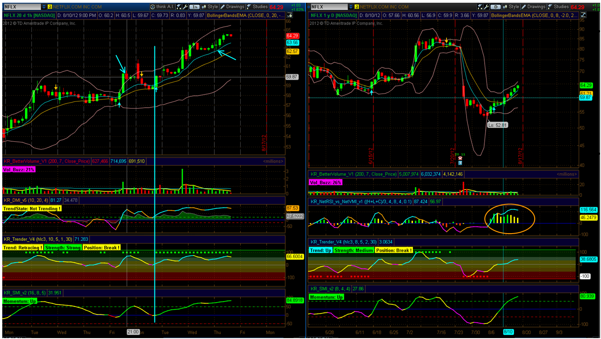Screen dimensions: 601x339
Task: Open the Style menu on the 1h chart
Action: 209,7
